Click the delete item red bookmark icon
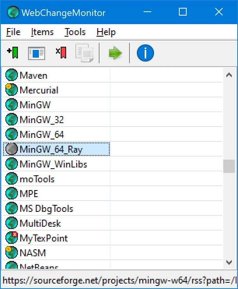The width and height of the screenshot is (238, 289). tap(61, 53)
